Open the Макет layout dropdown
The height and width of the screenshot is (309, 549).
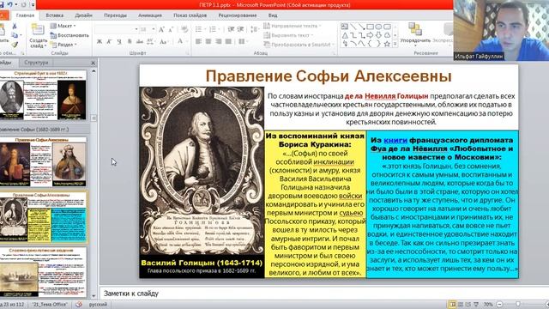point(63,26)
